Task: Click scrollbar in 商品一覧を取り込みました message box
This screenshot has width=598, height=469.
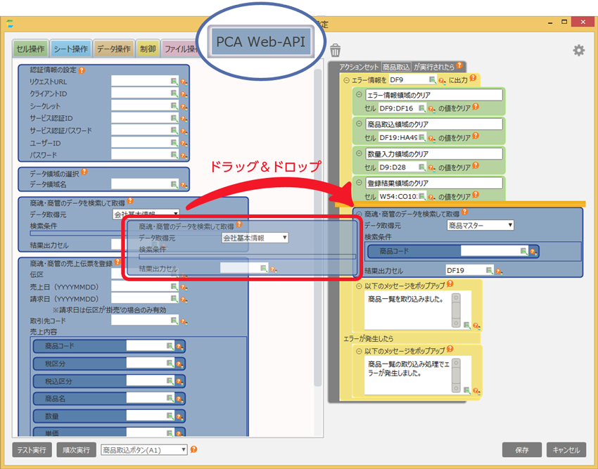Action: coord(456,310)
